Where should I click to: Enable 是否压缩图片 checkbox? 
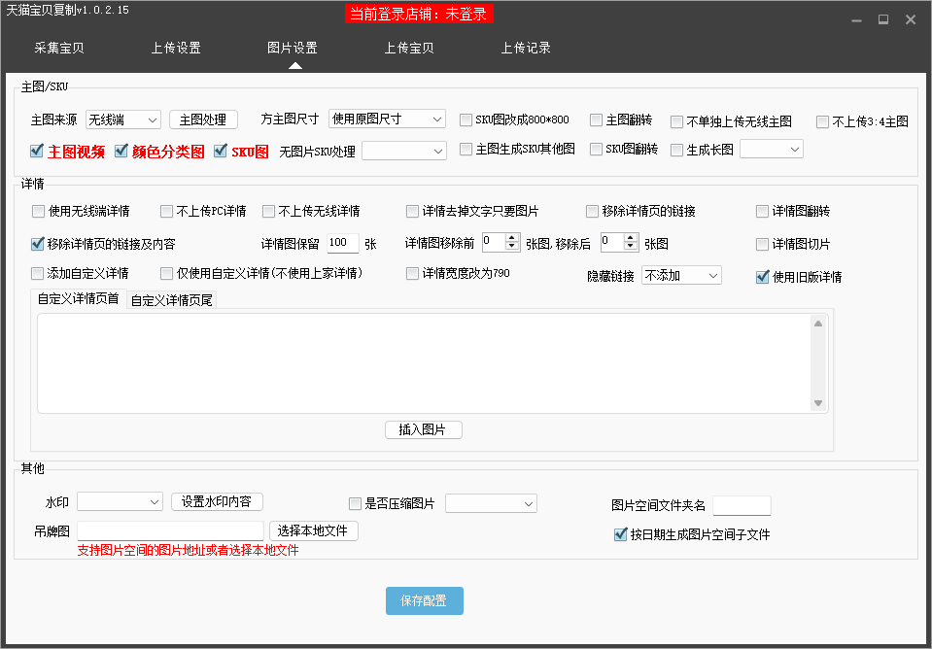(x=355, y=503)
